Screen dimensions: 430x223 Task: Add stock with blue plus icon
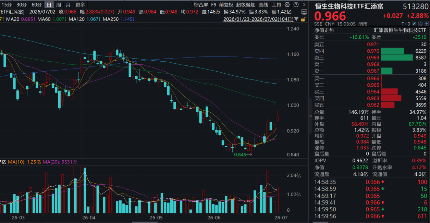[x=427, y=24]
